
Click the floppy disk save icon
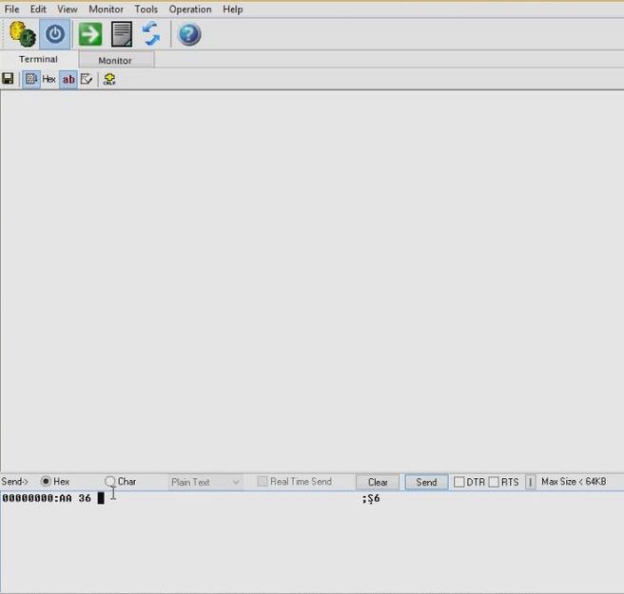click(8, 79)
